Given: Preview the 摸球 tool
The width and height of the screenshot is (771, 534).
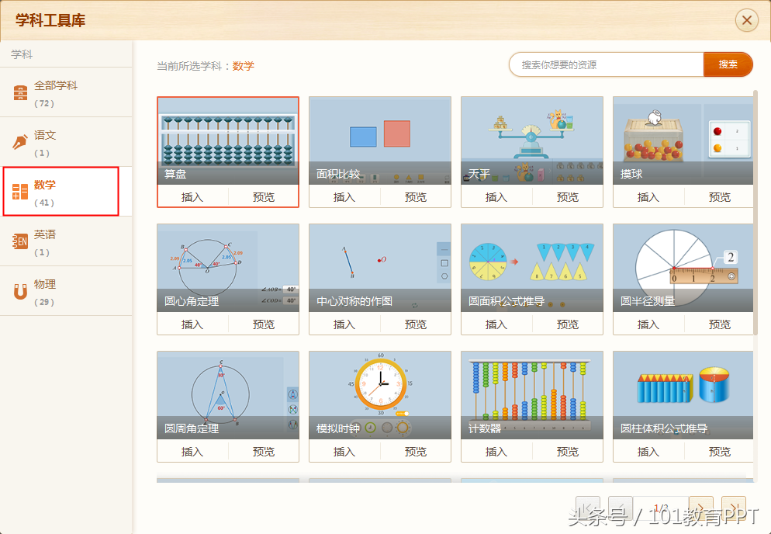Looking at the screenshot, I should click(x=719, y=197).
